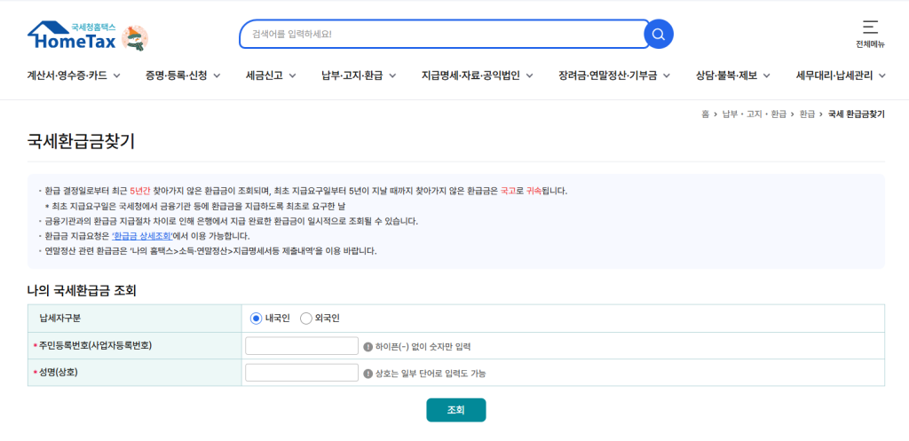Image resolution: width=909 pixels, height=441 pixels.
Task: Expand chevron next to 상담·불복·제보
Action: pyautogui.click(x=766, y=75)
